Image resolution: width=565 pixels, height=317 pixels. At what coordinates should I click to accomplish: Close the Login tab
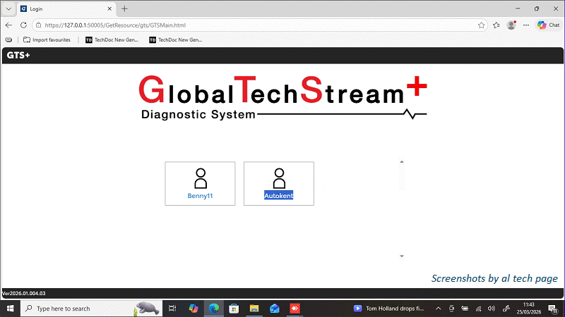pyautogui.click(x=109, y=8)
